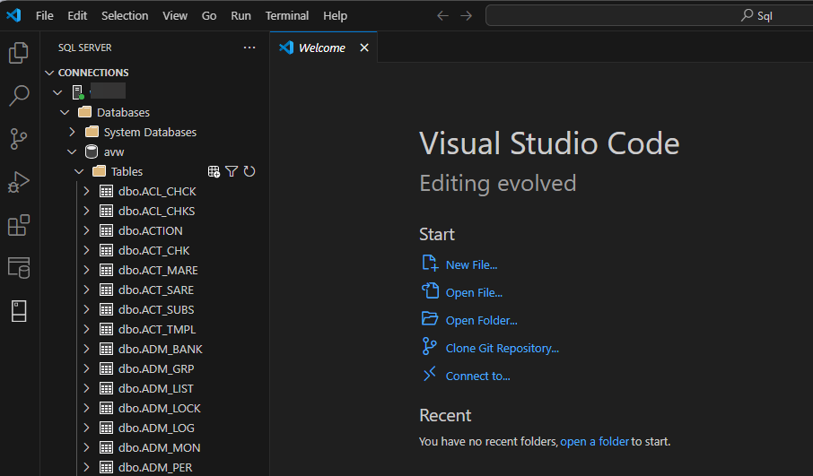Click the VS Code logo in title bar
Image resolution: width=813 pixels, height=476 pixels.
13,15
